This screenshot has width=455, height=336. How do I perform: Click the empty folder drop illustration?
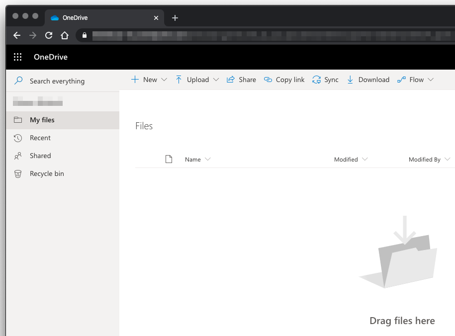tap(398, 252)
